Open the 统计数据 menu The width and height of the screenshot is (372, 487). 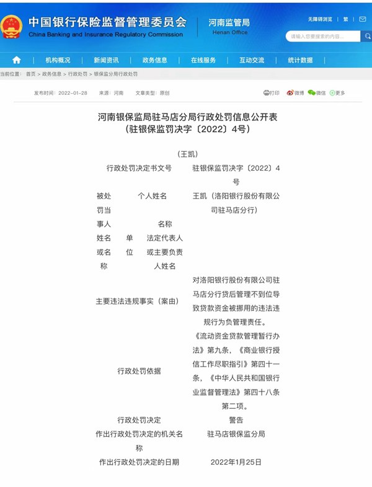[300, 60]
